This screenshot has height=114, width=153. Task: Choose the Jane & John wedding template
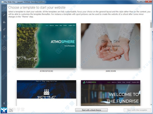(x=110, y=46)
